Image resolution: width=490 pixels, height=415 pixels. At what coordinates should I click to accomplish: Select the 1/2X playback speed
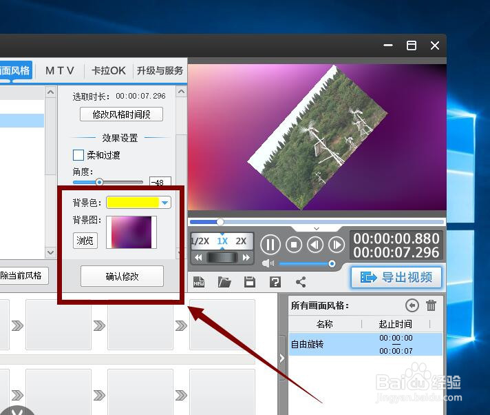tap(200, 241)
